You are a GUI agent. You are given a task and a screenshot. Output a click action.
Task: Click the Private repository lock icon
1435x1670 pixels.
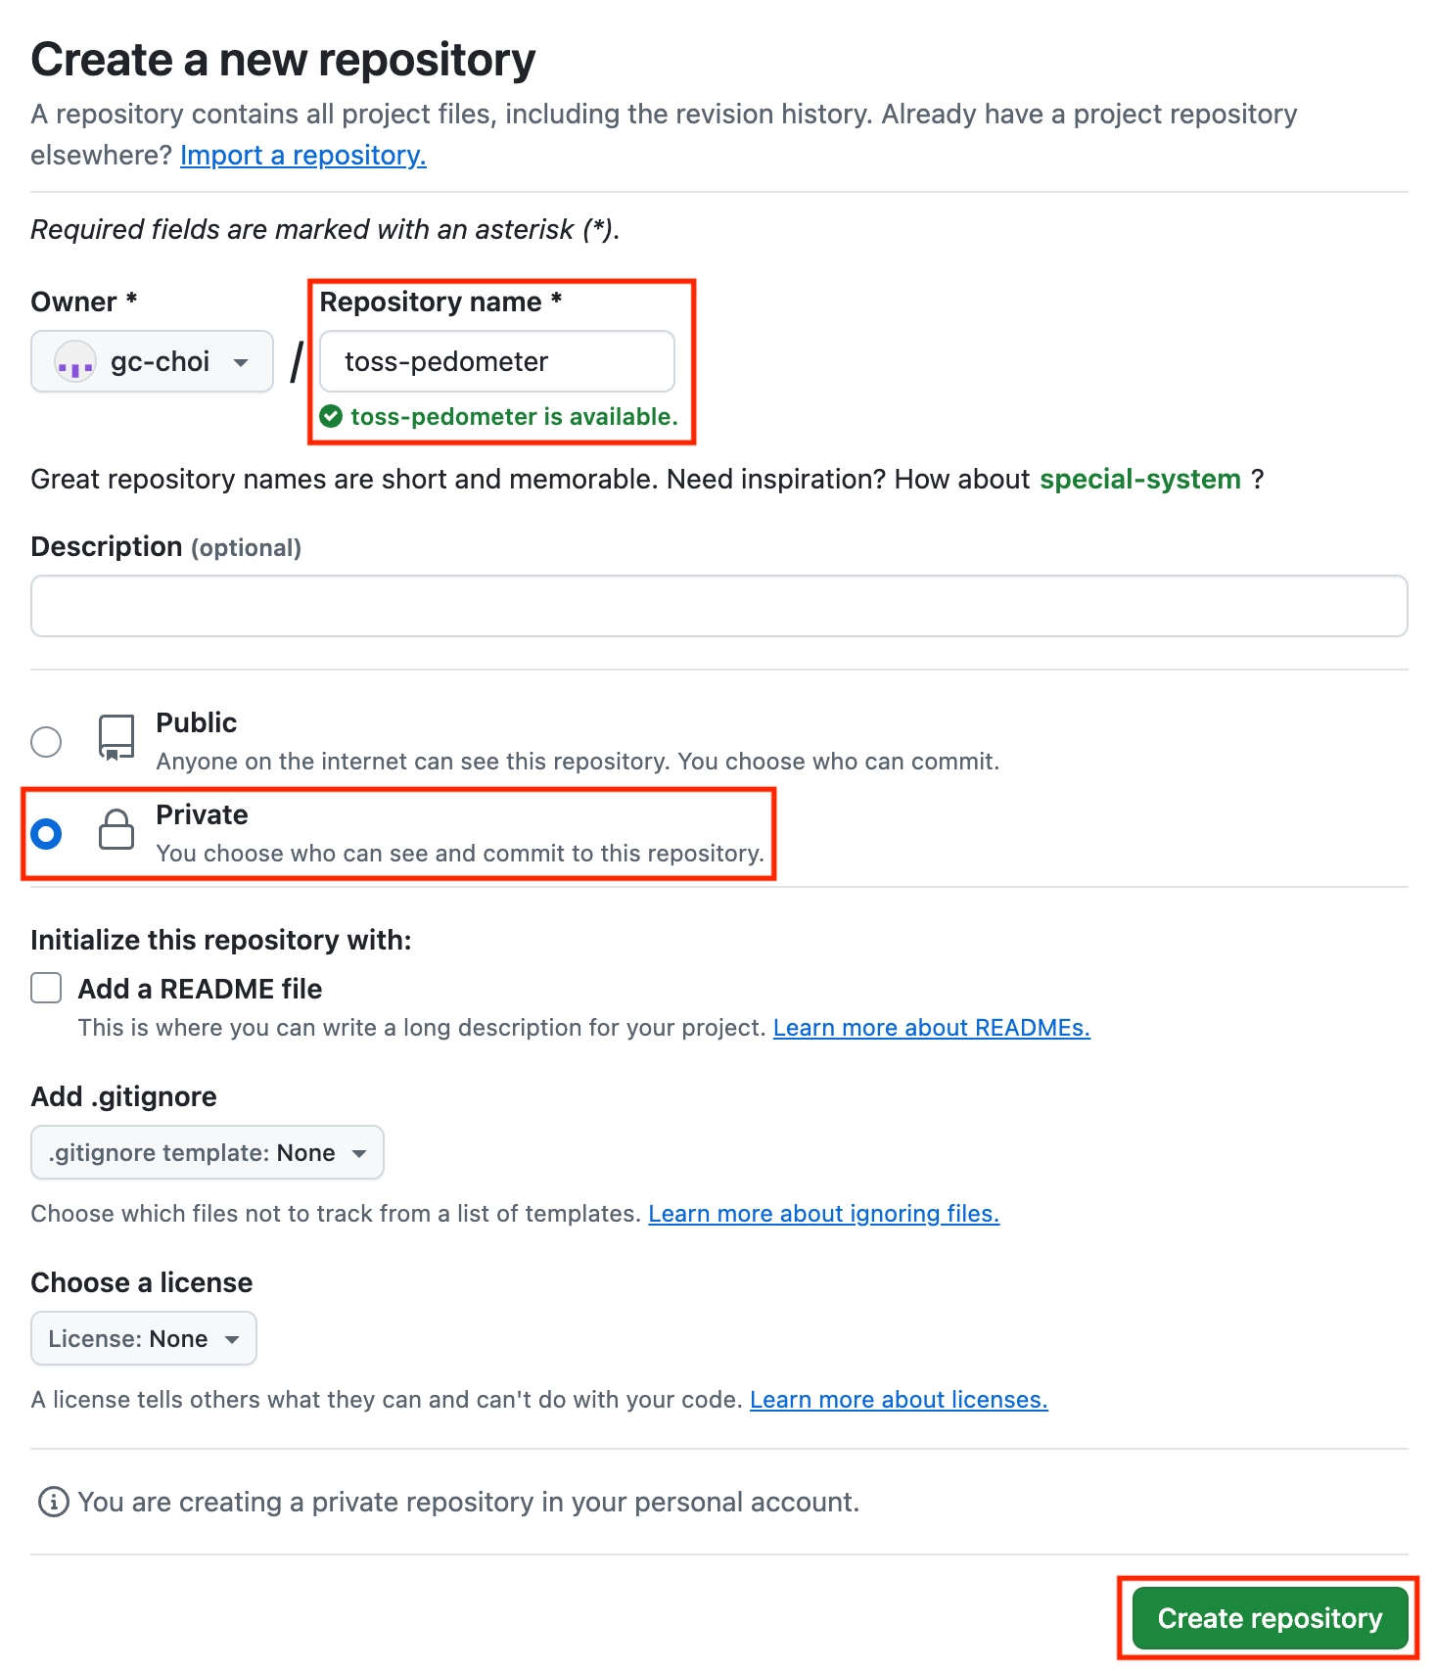(x=116, y=830)
